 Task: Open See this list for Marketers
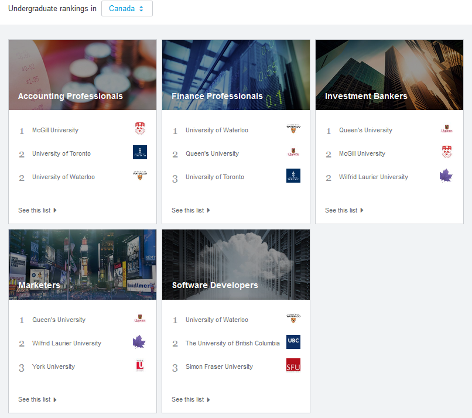(x=37, y=399)
